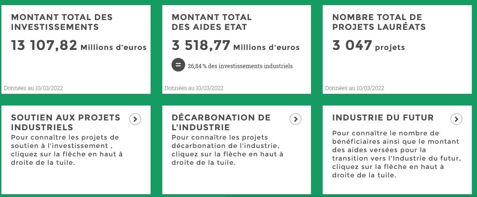Click the date label under investissements tile
This screenshot has height=197, width=477.
tap(34, 88)
